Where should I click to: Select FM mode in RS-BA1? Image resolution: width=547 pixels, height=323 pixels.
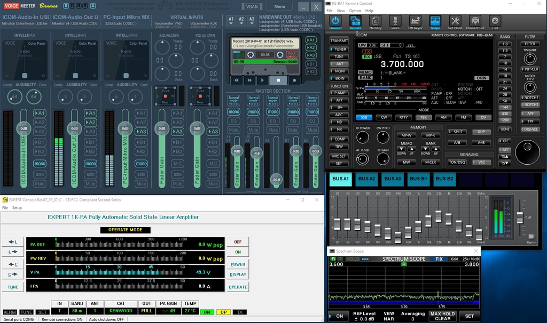click(463, 117)
